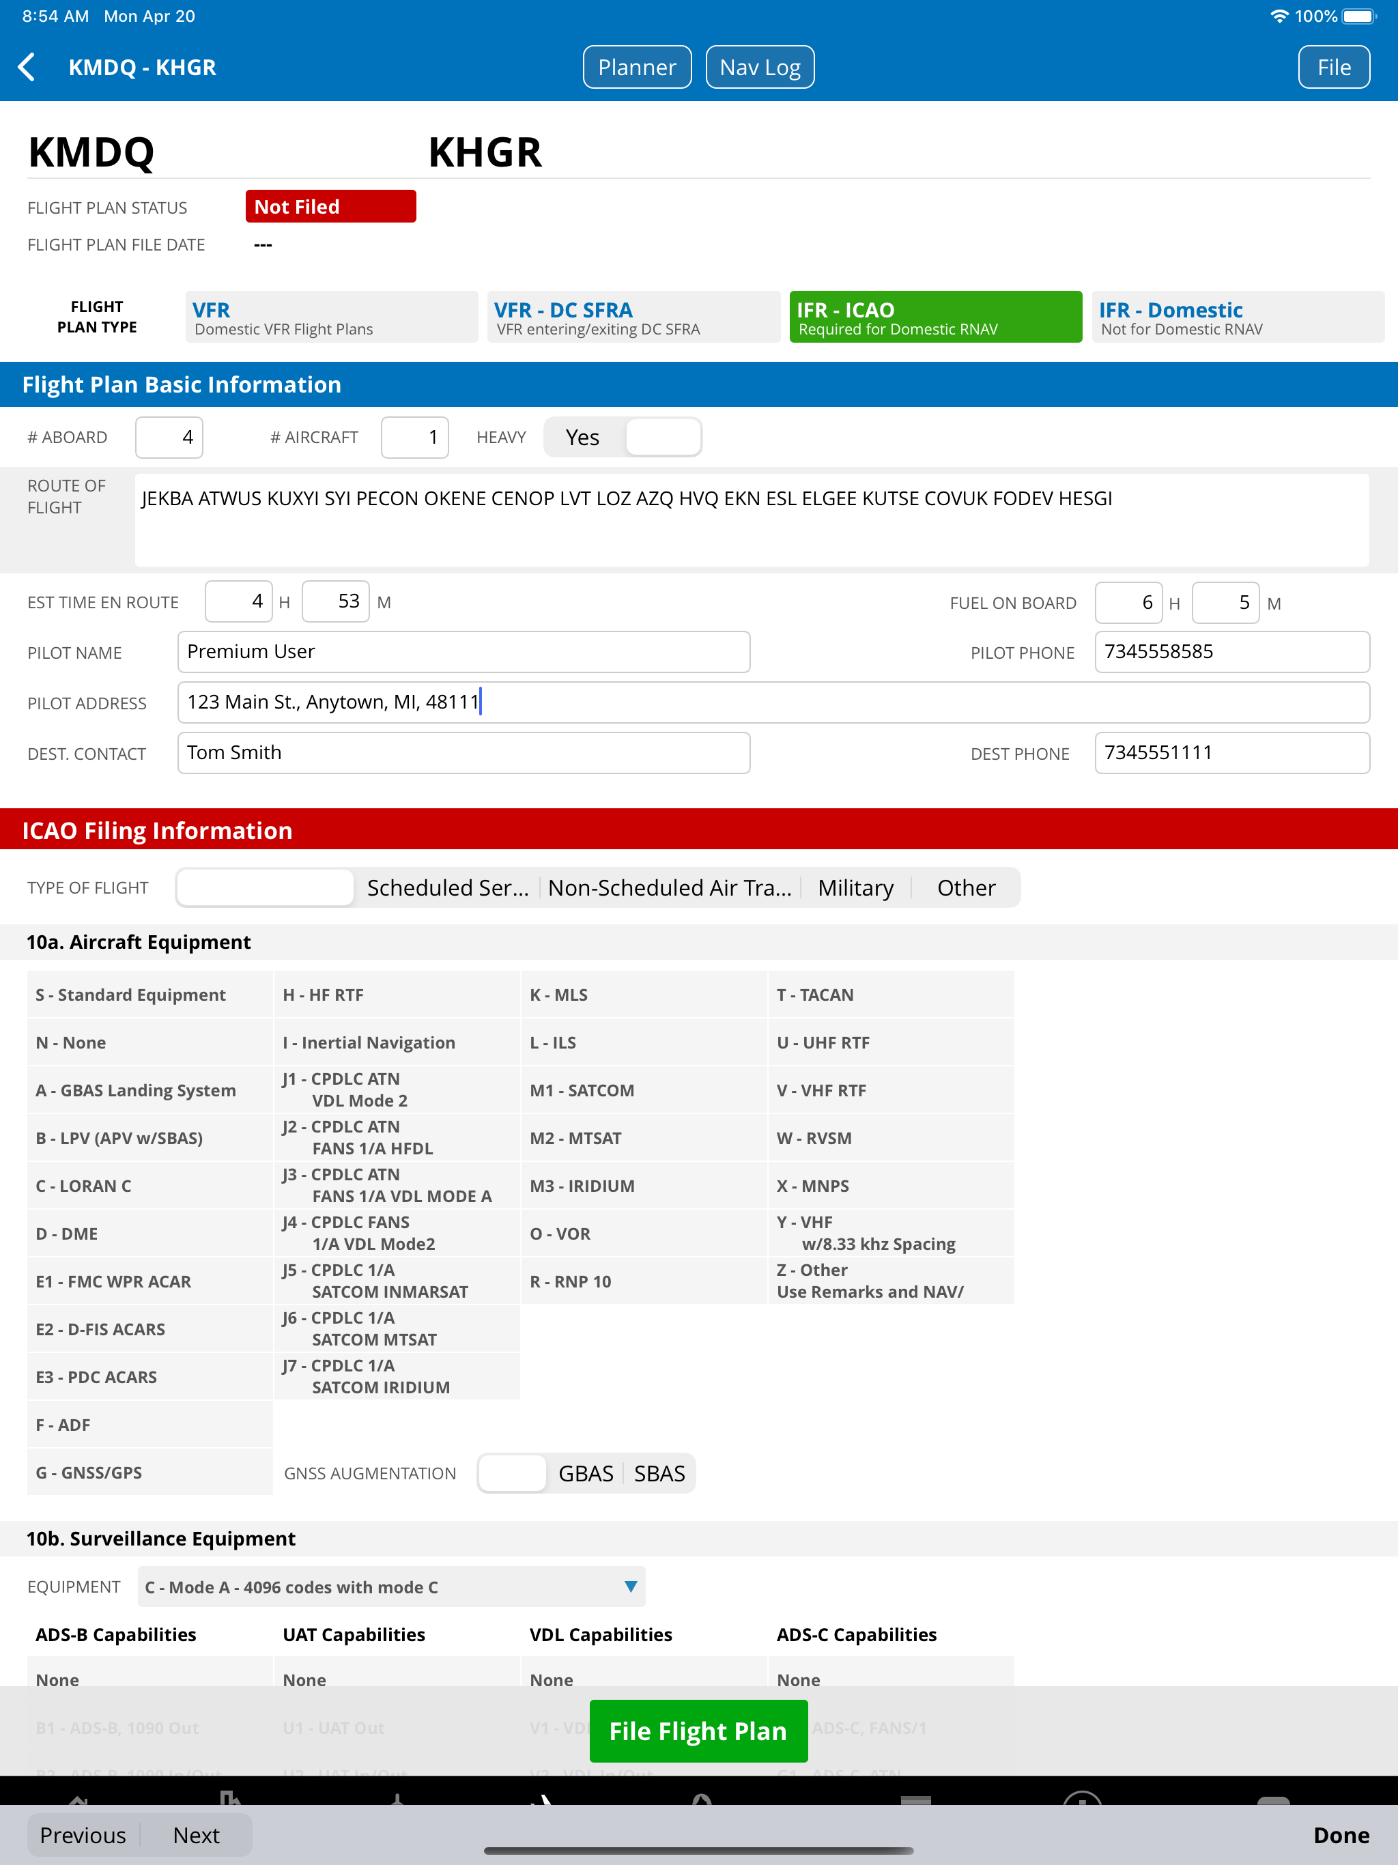
Task: Select Other flight type
Action: 967,888
